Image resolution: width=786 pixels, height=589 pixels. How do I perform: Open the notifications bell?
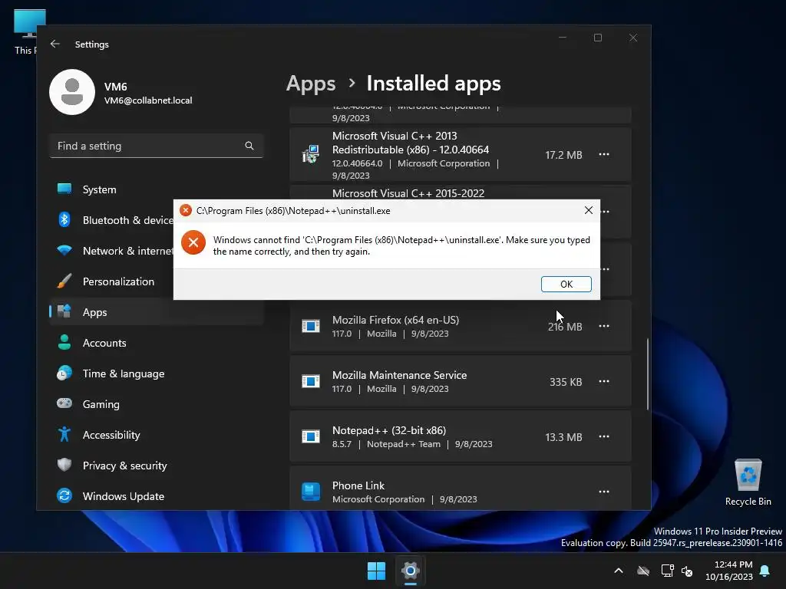tap(765, 571)
